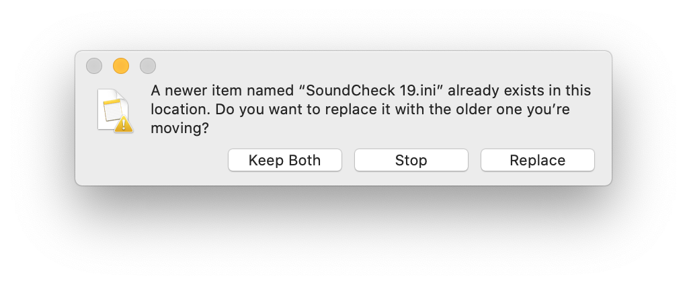Confirm overwrite with the Replace button
Screen dimensions: 687x285
point(538,160)
